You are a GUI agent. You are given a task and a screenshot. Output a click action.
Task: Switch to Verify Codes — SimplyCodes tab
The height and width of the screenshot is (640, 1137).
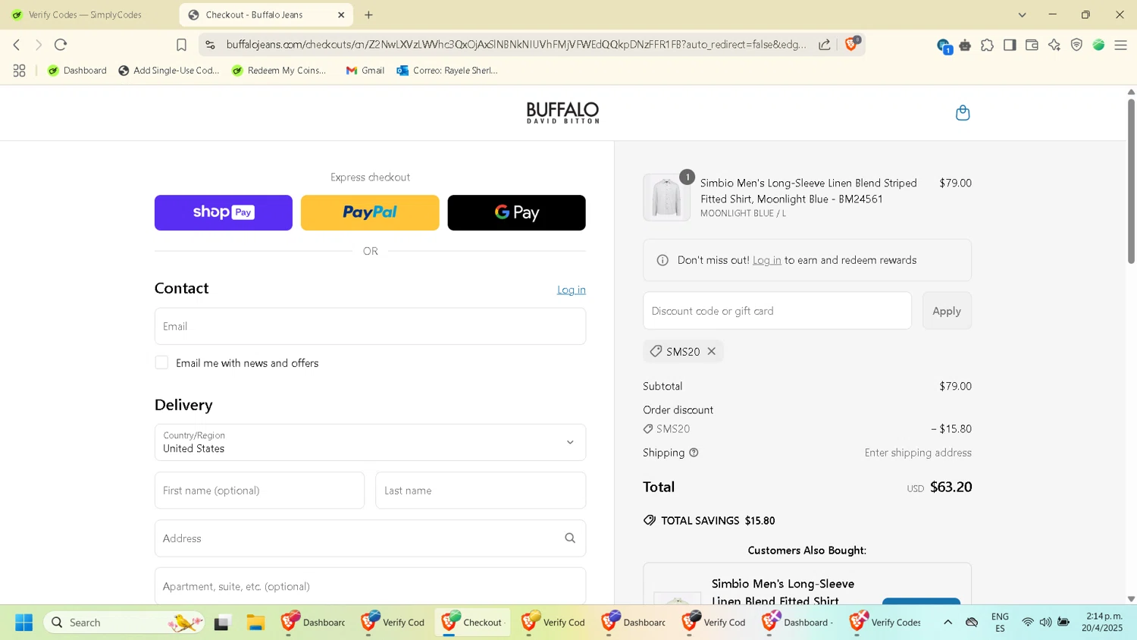tap(87, 14)
